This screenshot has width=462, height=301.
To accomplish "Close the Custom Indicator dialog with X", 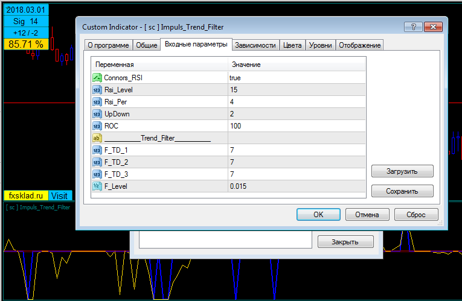I will (433, 27).
